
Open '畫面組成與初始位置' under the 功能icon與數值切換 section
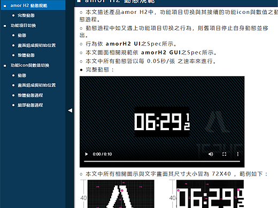coord(36,85)
